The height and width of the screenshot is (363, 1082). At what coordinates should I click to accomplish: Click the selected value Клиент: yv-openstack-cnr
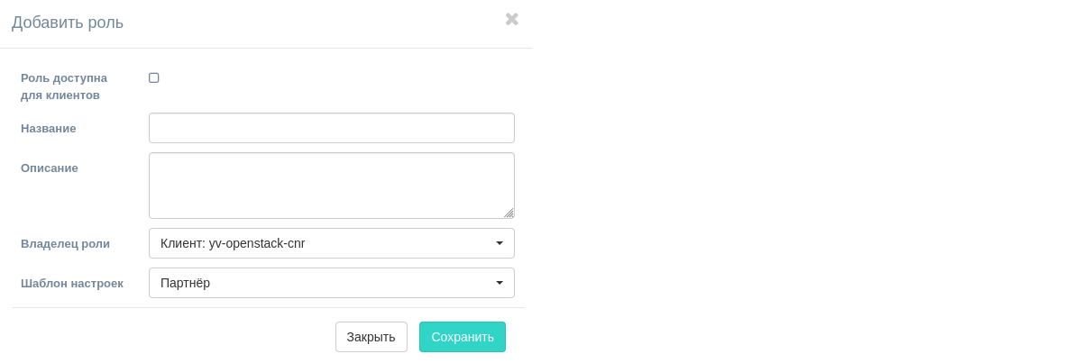(x=233, y=243)
